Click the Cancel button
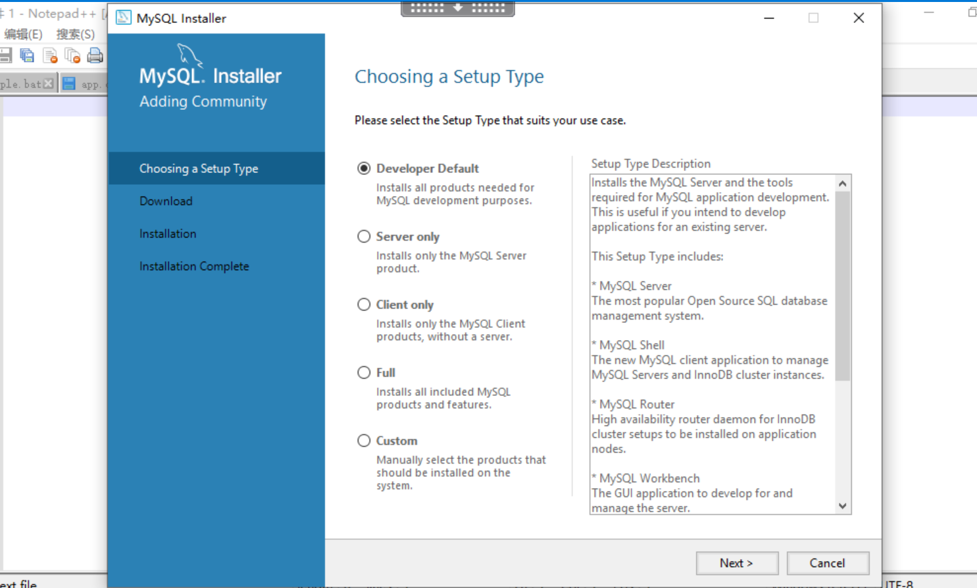 pos(828,563)
